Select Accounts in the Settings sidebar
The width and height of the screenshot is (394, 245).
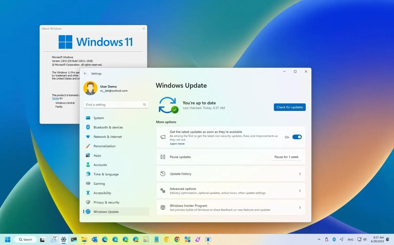[x=116, y=165]
